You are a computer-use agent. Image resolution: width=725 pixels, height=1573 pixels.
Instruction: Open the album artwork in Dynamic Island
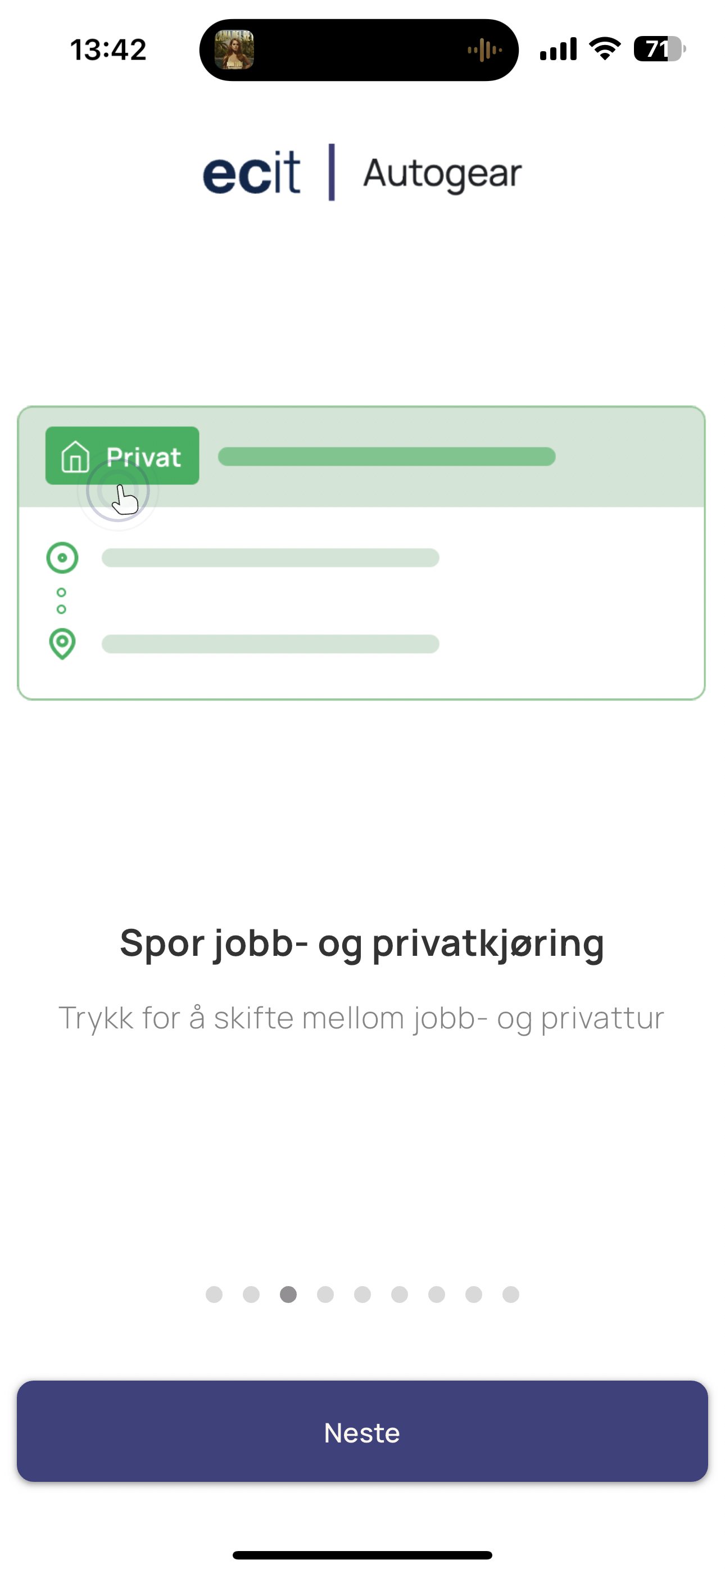(x=234, y=50)
